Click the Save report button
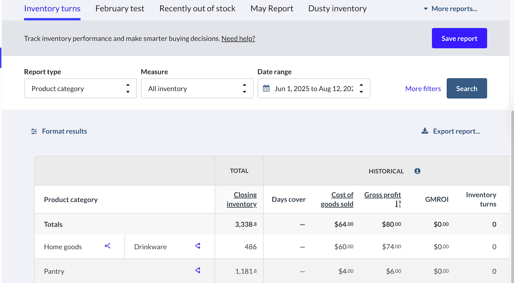This screenshot has width=514, height=283. tap(459, 38)
